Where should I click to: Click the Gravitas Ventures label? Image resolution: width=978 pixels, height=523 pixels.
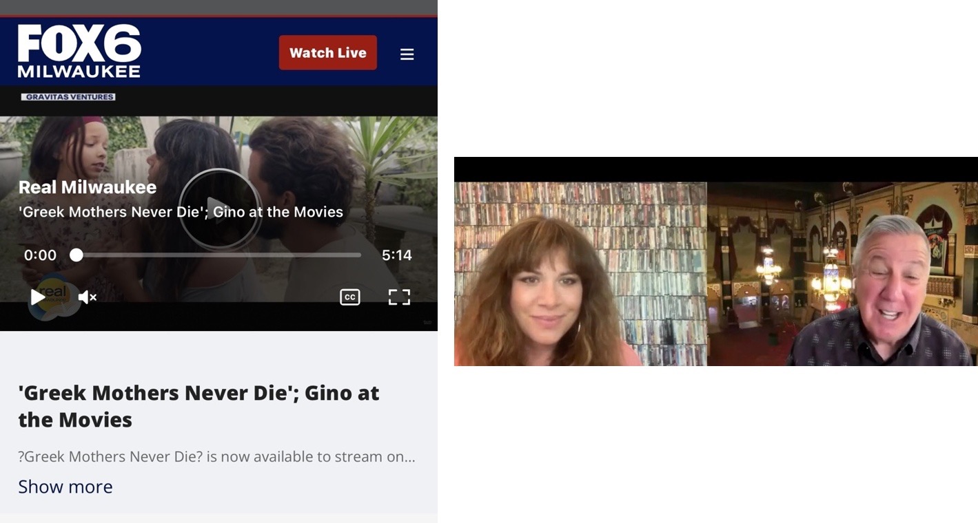68,97
